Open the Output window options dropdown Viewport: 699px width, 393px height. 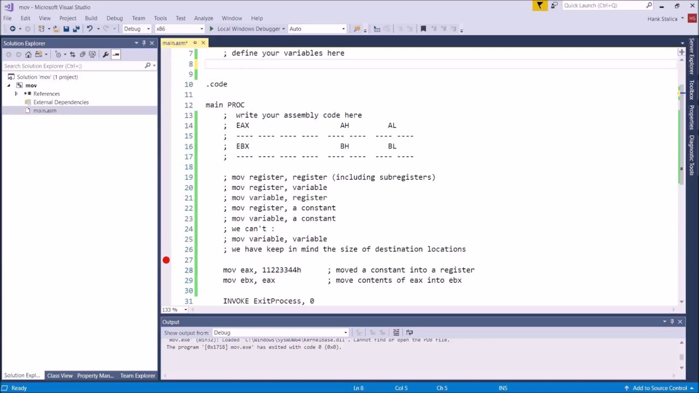tap(665, 322)
